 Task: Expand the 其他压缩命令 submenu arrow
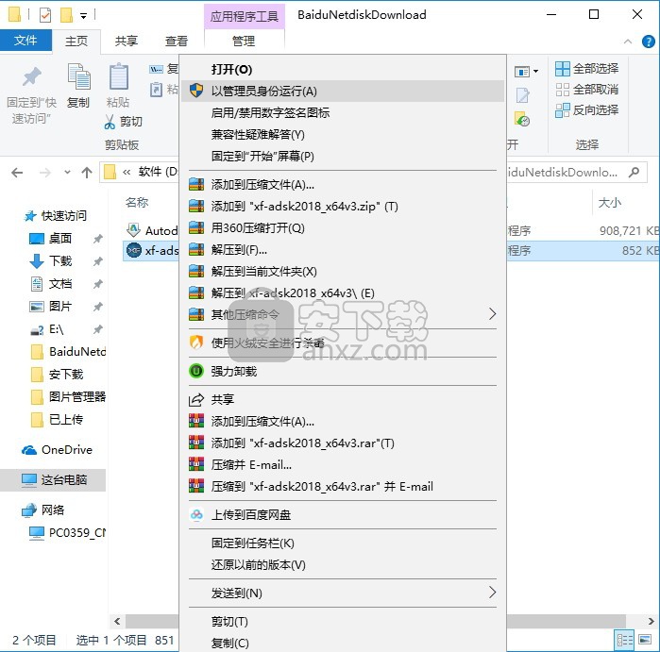[492, 314]
